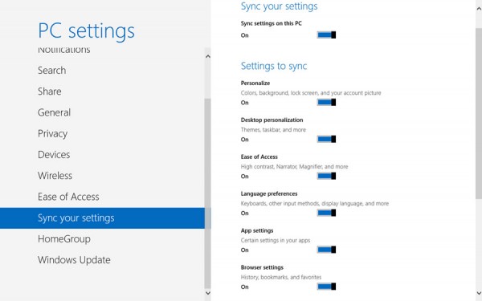Click History, bookmarks, and favorites text

click(281, 277)
